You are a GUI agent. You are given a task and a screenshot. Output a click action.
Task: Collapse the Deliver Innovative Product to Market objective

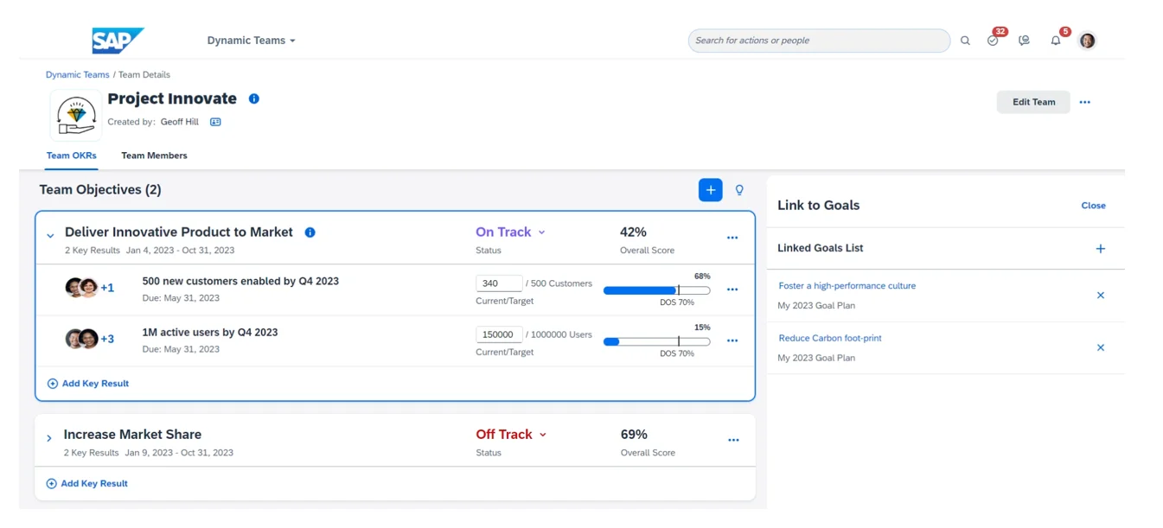(x=50, y=236)
